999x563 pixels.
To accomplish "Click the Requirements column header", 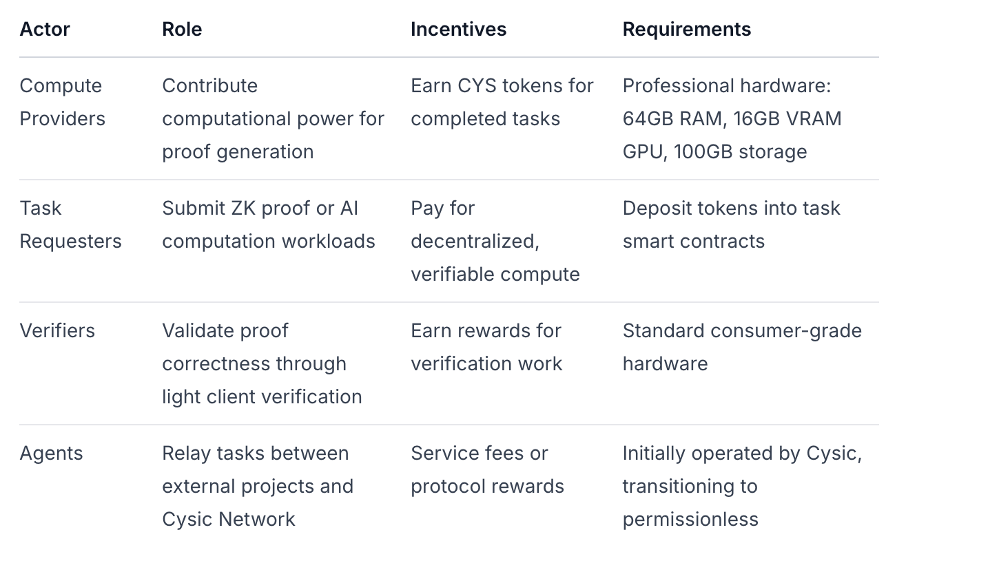I will coord(686,30).
